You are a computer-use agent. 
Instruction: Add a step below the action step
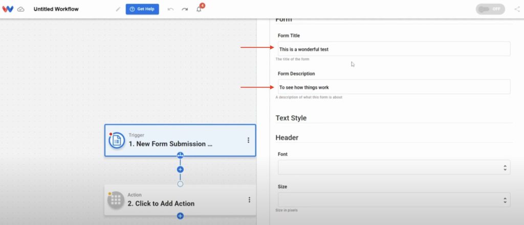pyautogui.click(x=180, y=216)
